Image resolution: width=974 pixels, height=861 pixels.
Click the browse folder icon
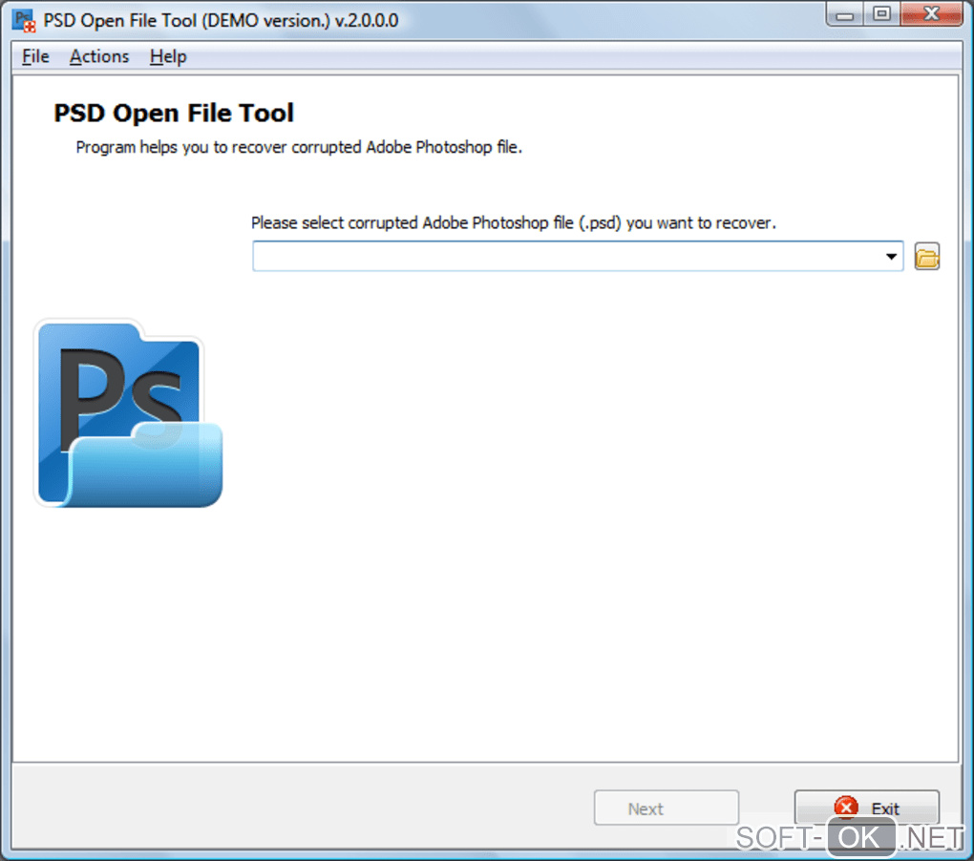[927, 257]
